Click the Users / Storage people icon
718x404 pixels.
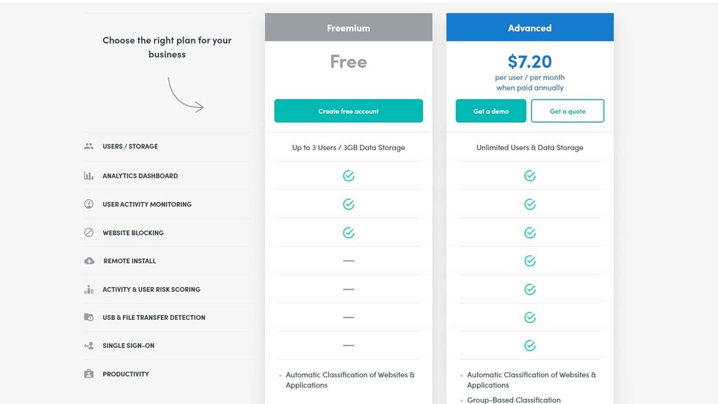coord(88,146)
